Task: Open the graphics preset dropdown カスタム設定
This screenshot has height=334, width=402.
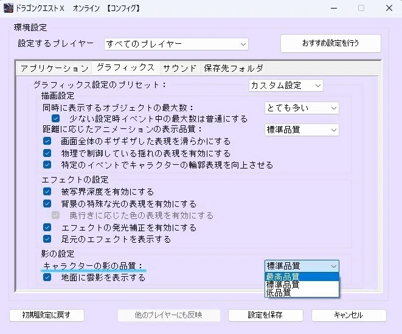Action: click(286, 85)
